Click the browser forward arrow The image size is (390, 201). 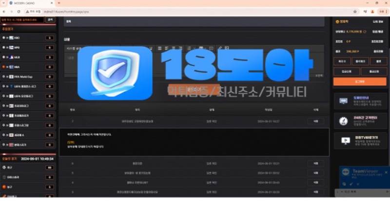pos(11,12)
